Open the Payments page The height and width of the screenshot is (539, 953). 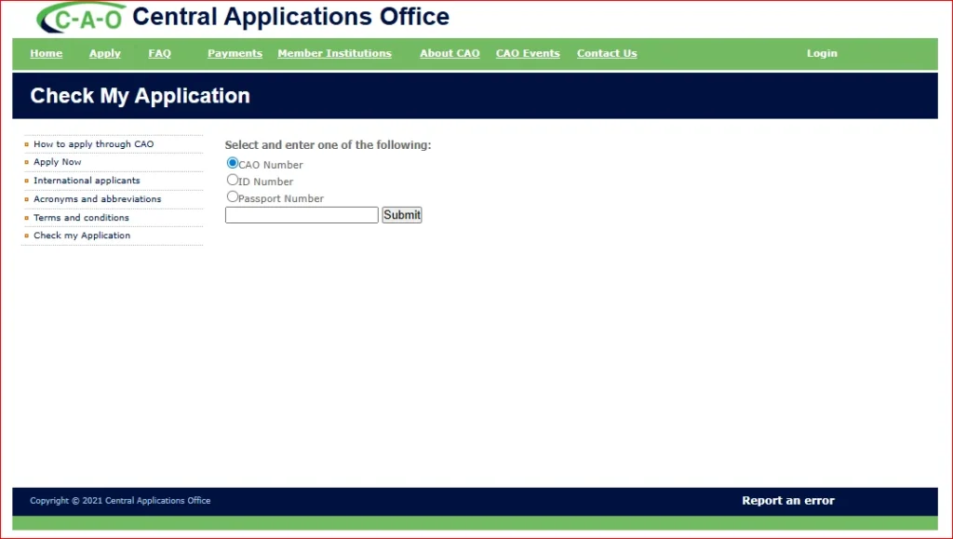[235, 53]
